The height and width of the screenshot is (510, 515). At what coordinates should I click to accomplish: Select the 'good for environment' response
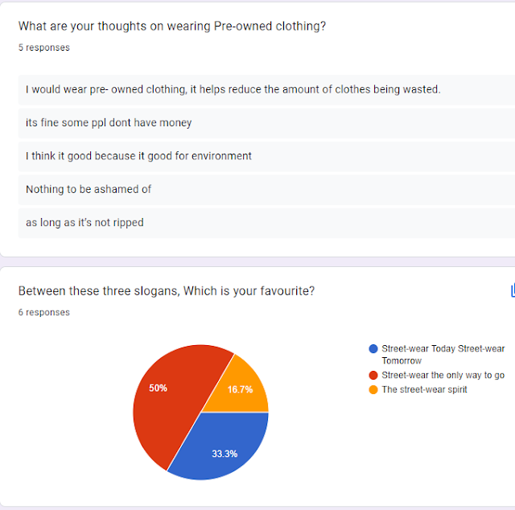[x=266, y=156]
